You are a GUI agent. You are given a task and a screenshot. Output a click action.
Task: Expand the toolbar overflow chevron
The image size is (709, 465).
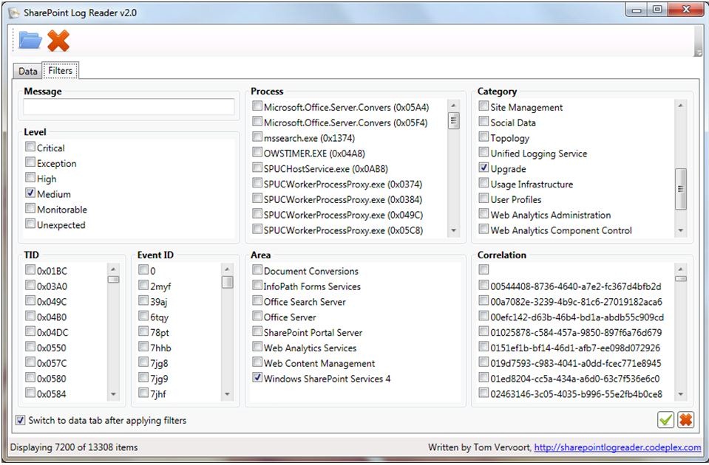pyautogui.click(x=698, y=53)
